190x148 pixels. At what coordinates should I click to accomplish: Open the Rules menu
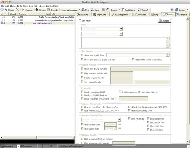point(13,6)
